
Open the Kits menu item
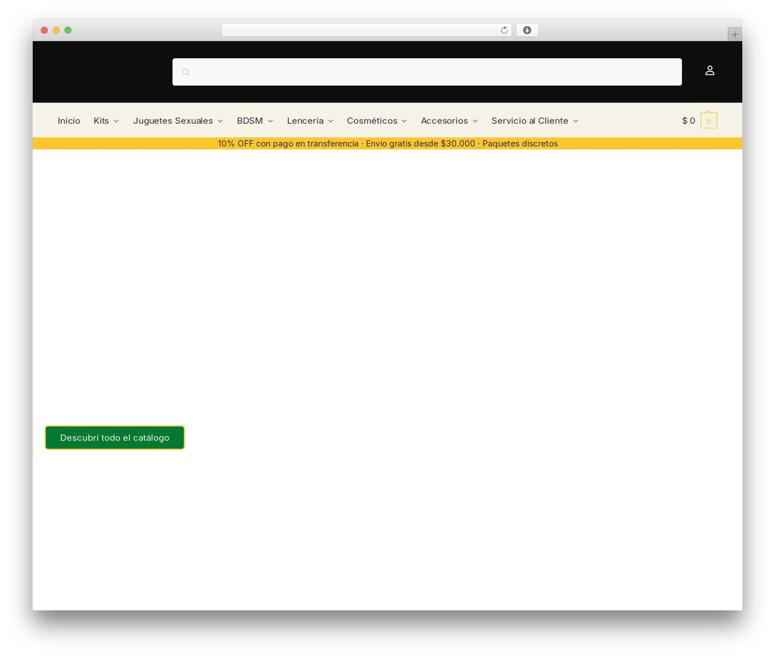click(101, 121)
